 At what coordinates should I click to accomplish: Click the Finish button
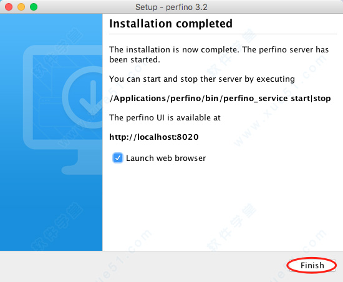coord(312,265)
